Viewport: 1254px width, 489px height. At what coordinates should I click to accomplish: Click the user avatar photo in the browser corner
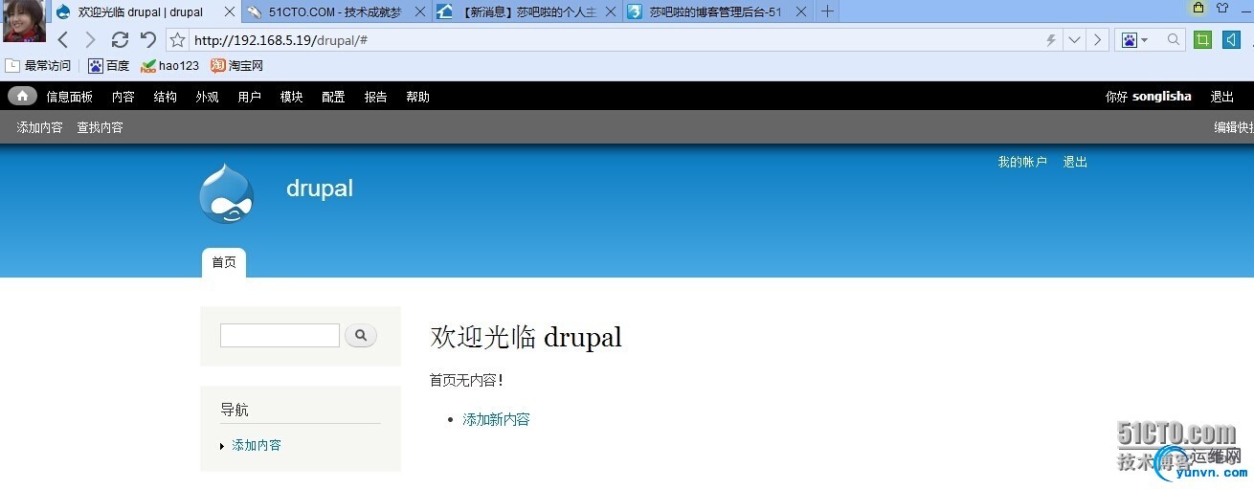pyautogui.click(x=24, y=21)
